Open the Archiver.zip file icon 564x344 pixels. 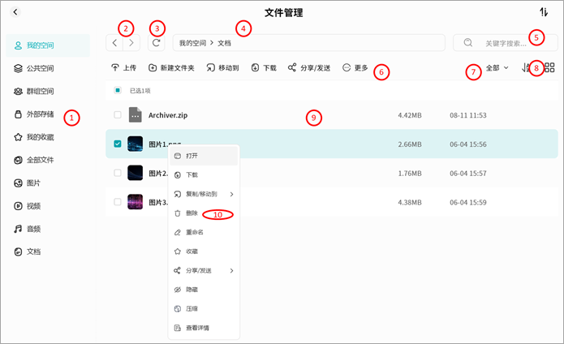pos(136,115)
